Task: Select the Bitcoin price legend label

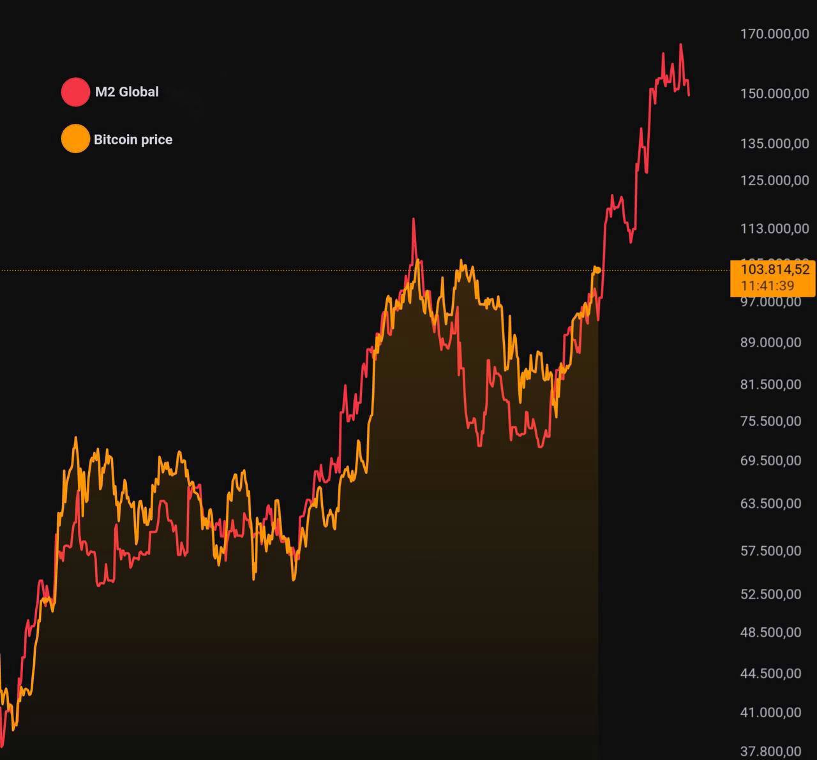Action: coord(133,140)
